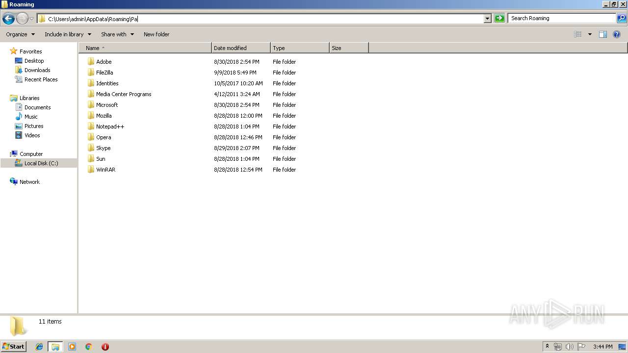Click the green Go arrow button
The width and height of the screenshot is (628, 353).
[x=499, y=19]
